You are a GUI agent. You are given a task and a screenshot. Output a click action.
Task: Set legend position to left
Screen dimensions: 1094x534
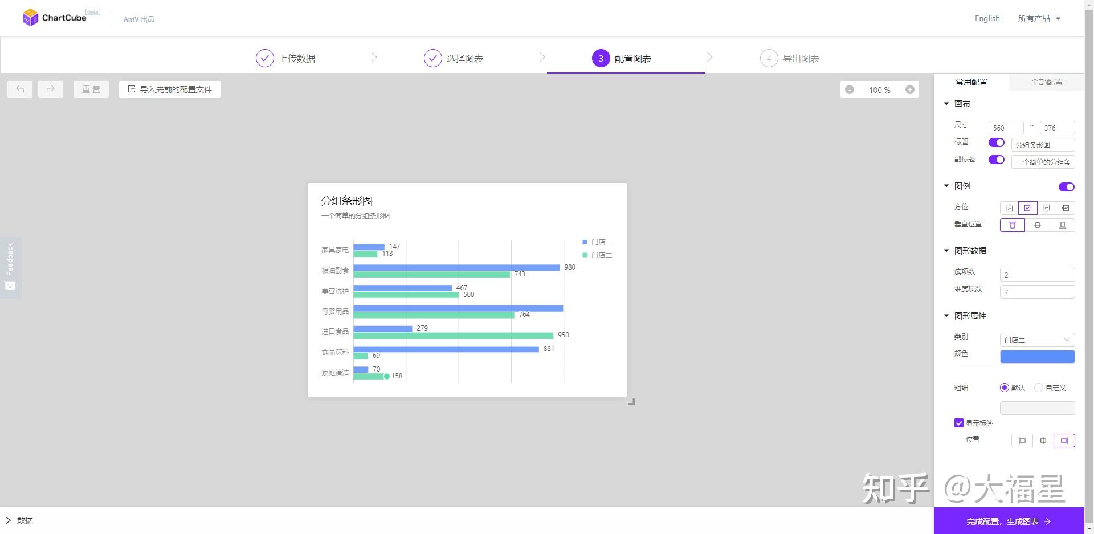tap(1066, 208)
